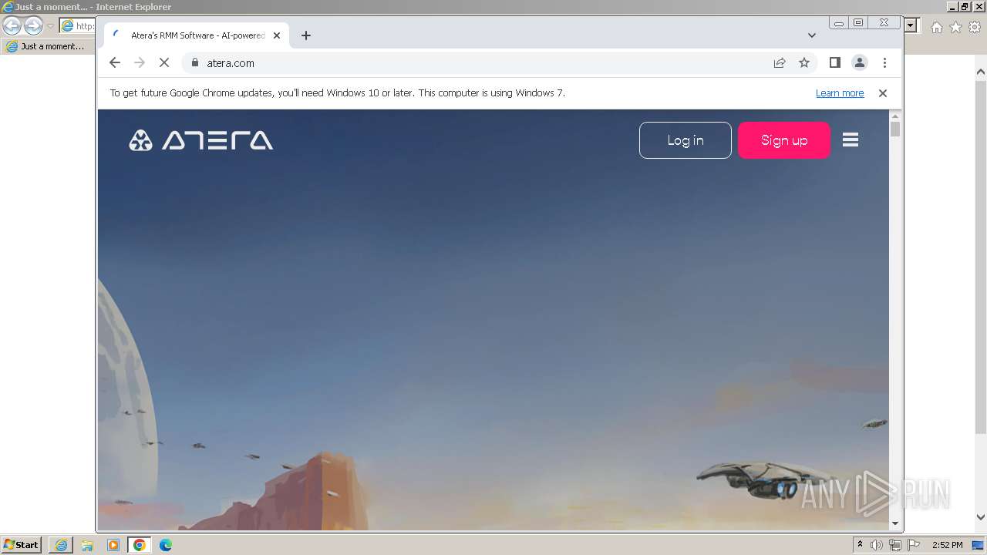Open the File Explorer folder taskbar icon
Viewport: 987px width, 555px height.
87,545
